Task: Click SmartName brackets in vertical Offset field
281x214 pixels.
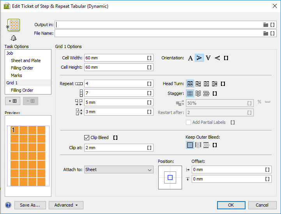Action: click(267, 179)
